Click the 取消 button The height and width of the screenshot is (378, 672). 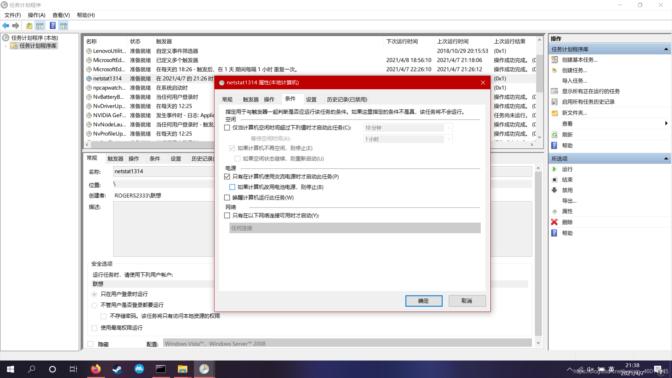tap(467, 301)
